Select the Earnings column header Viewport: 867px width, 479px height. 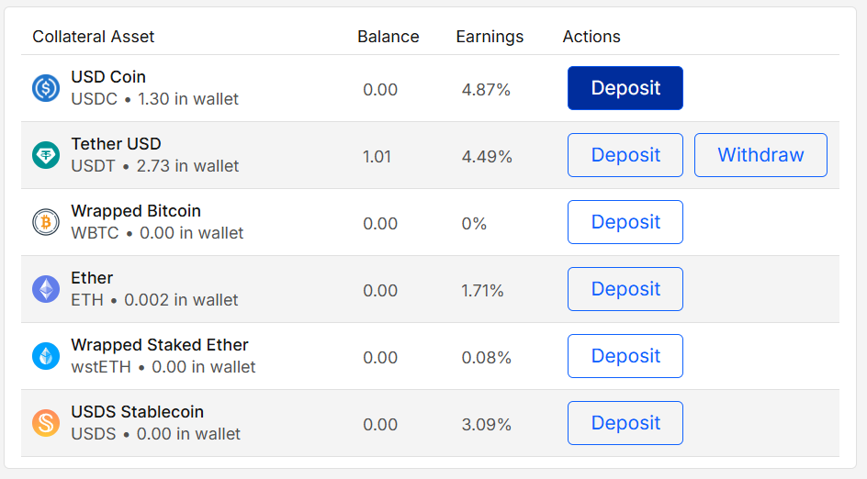pos(490,37)
